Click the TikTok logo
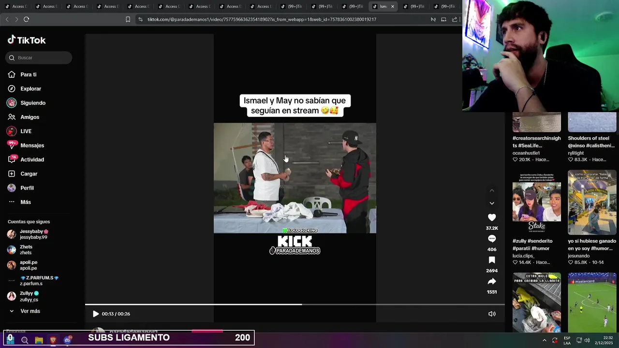619x348 pixels. click(27, 40)
